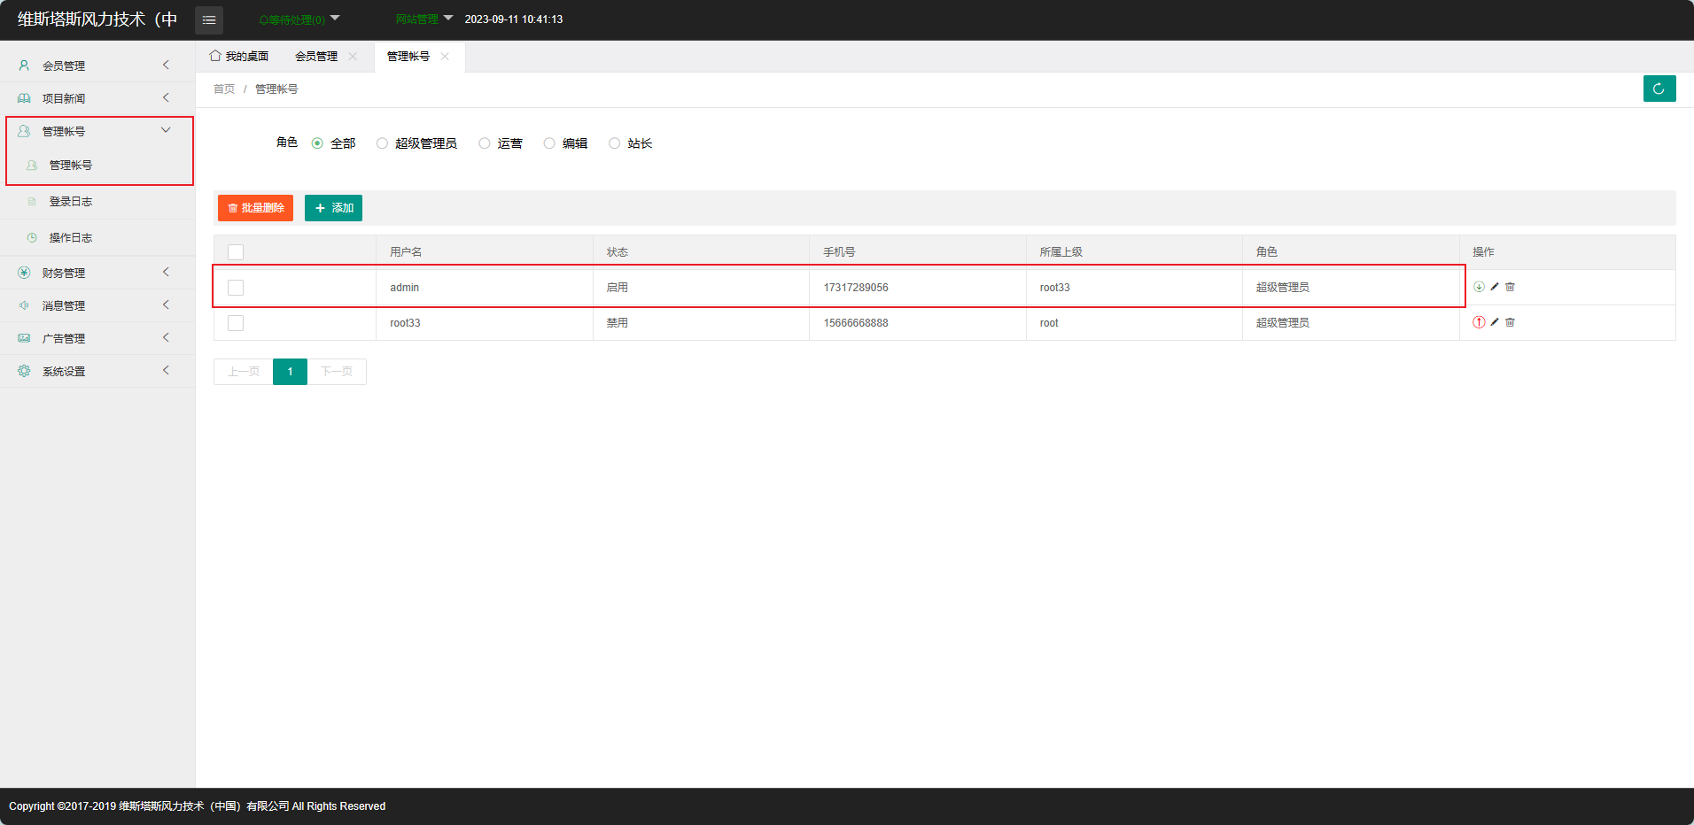Click the green refresh button

tap(1659, 89)
